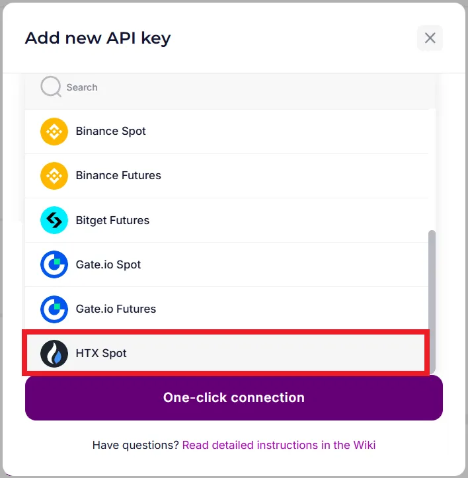This screenshot has width=468, height=478.
Task: Select the Binance Spot list entry text
Action: click(x=110, y=131)
